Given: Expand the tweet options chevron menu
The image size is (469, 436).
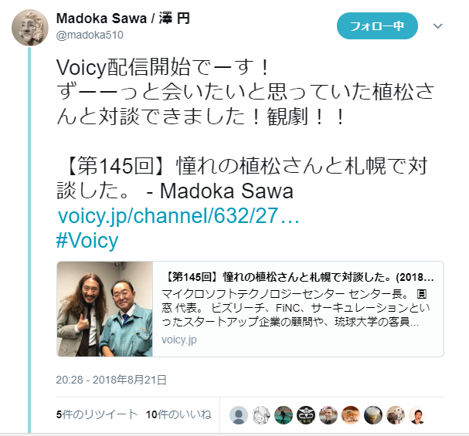Looking at the screenshot, I should click(437, 26).
